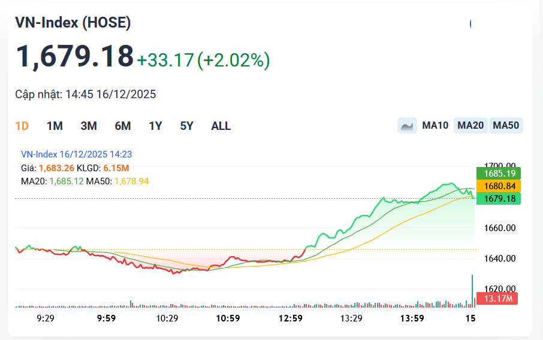This screenshot has width=543, height=340.
Task: Click the red 13.17M volume label
Action: pyautogui.click(x=496, y=298)
